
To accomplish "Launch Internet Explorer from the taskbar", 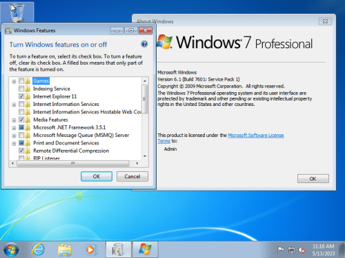I will coord(38,249).
